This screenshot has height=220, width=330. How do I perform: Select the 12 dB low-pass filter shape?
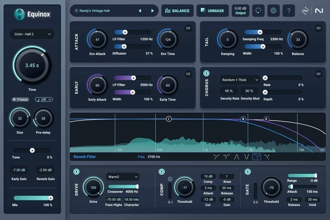pos(256,157)
